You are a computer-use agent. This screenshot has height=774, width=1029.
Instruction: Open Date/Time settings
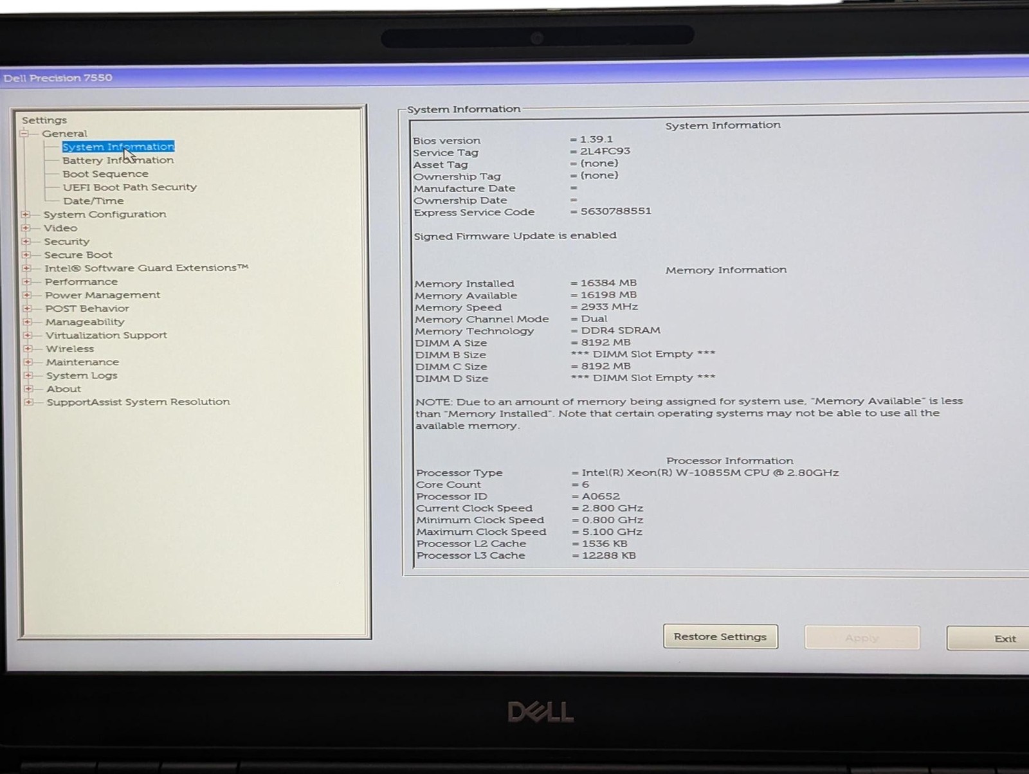point(93,201)
